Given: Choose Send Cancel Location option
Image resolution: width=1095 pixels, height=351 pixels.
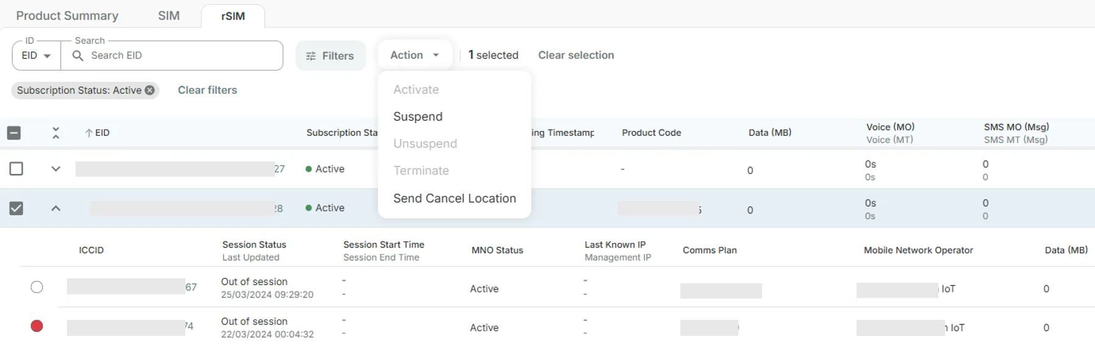Looking at the screenshot, I should click(x=454, y=198).
